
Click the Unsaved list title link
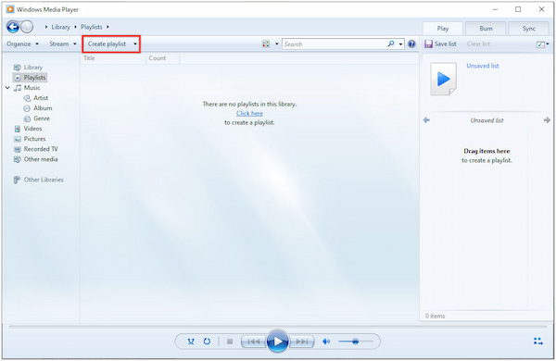[483, 66]
